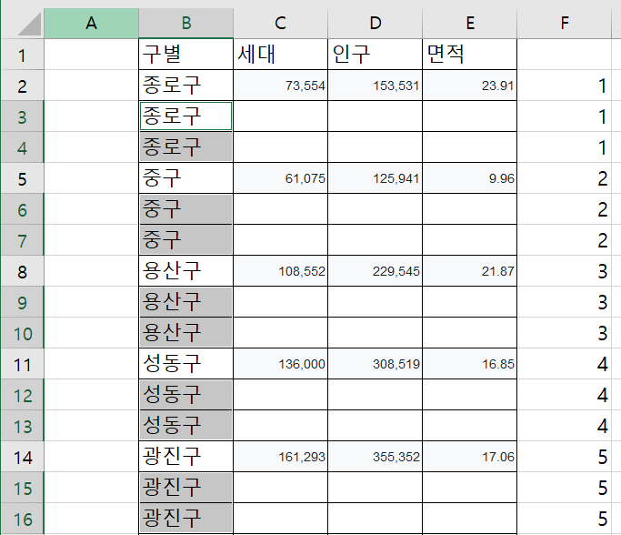Select row 16 header
621x535 pixels.
click(x=22, y=519)
